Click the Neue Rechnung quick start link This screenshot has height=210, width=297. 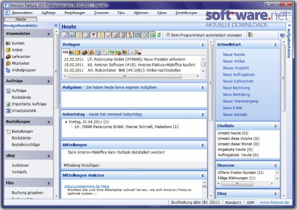(x=236, y=88)
